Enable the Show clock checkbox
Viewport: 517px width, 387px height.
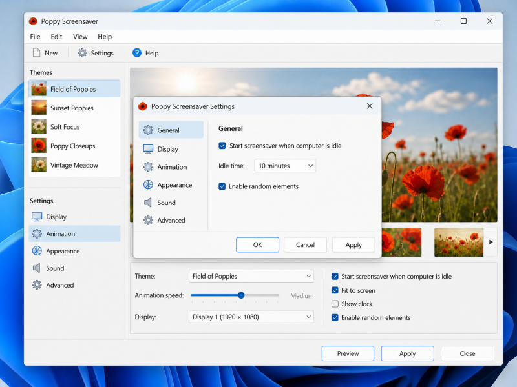335,303
